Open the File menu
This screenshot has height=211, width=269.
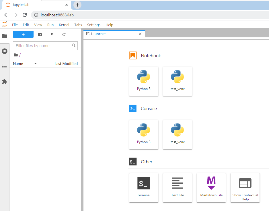[x=15, y=25]
